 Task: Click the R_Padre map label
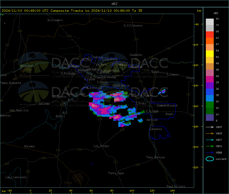(x=146, y=96)
